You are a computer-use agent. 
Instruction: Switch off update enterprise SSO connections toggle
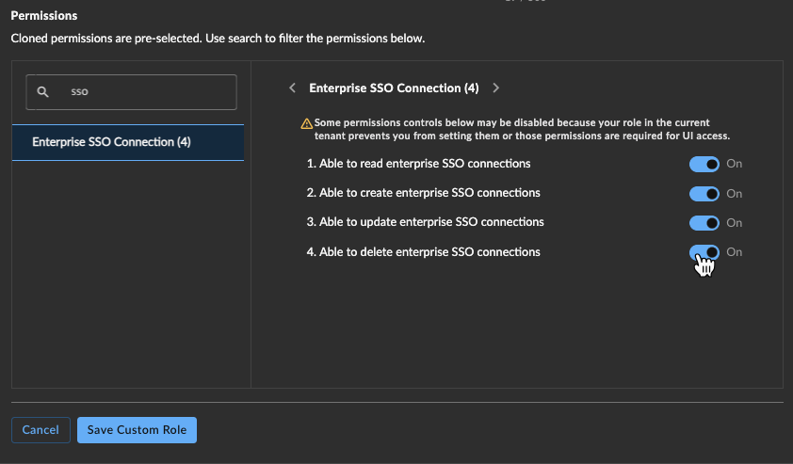704,223
